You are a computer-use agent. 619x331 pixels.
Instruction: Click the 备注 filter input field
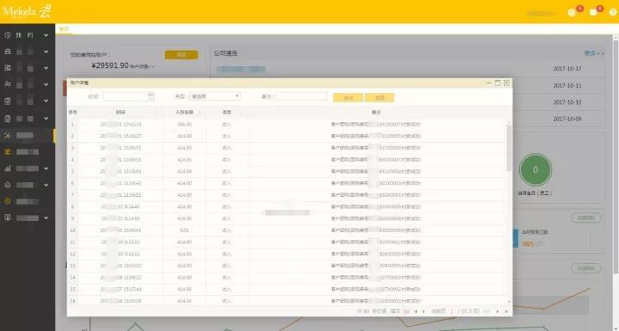(301, 96)
